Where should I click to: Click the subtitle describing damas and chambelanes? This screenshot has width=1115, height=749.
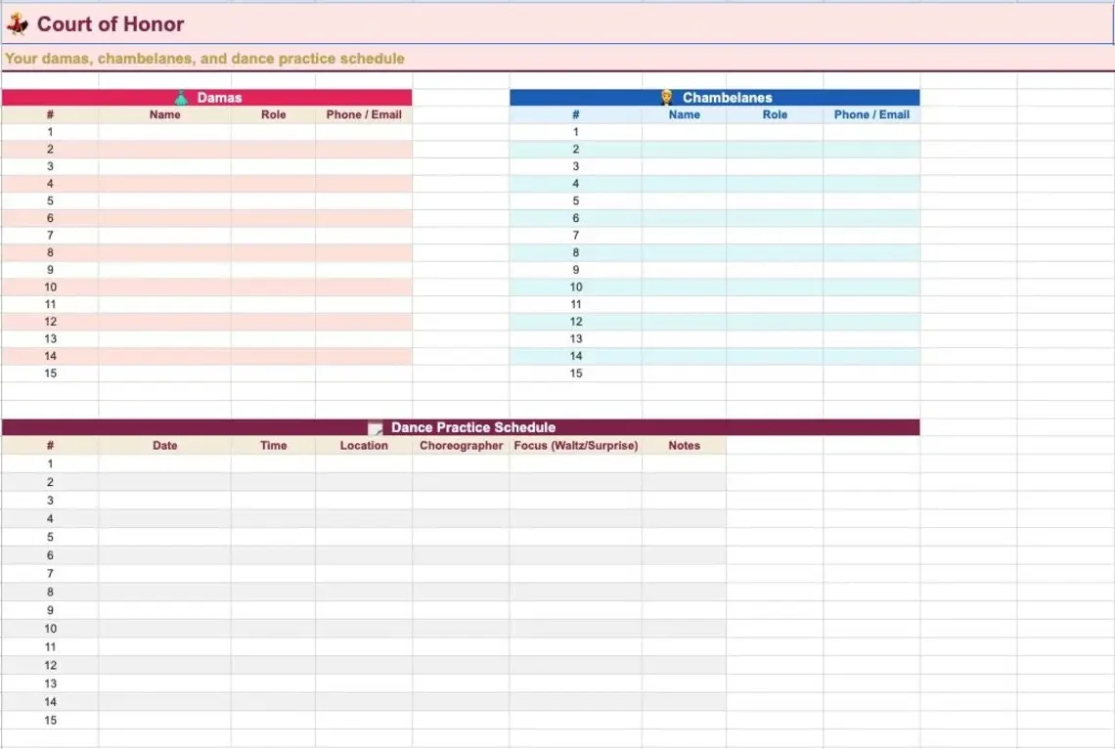pyautogui.click(x=205, y=58)
